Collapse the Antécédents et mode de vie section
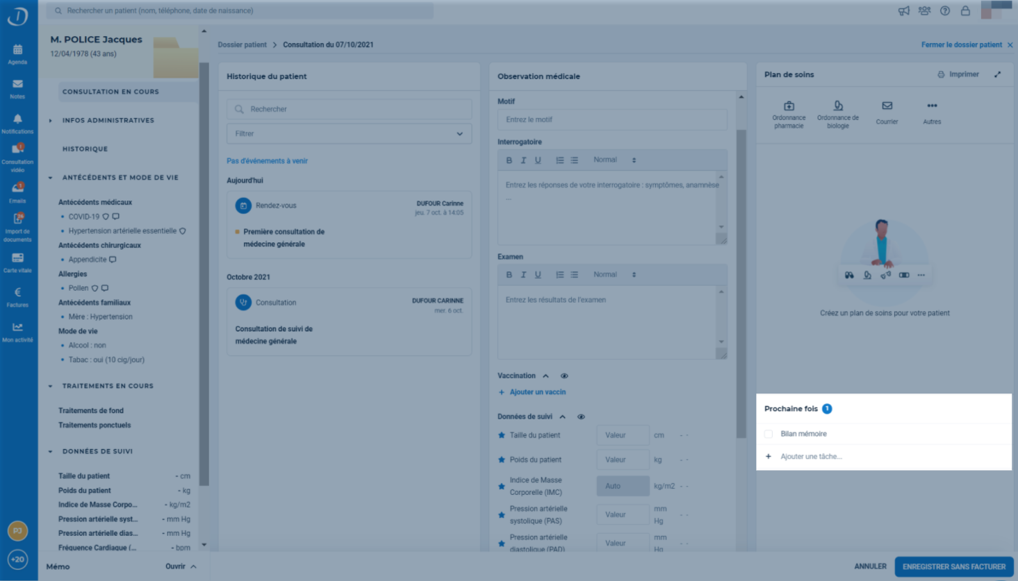This screenshot has width=1018, height=581. [50, 178]
